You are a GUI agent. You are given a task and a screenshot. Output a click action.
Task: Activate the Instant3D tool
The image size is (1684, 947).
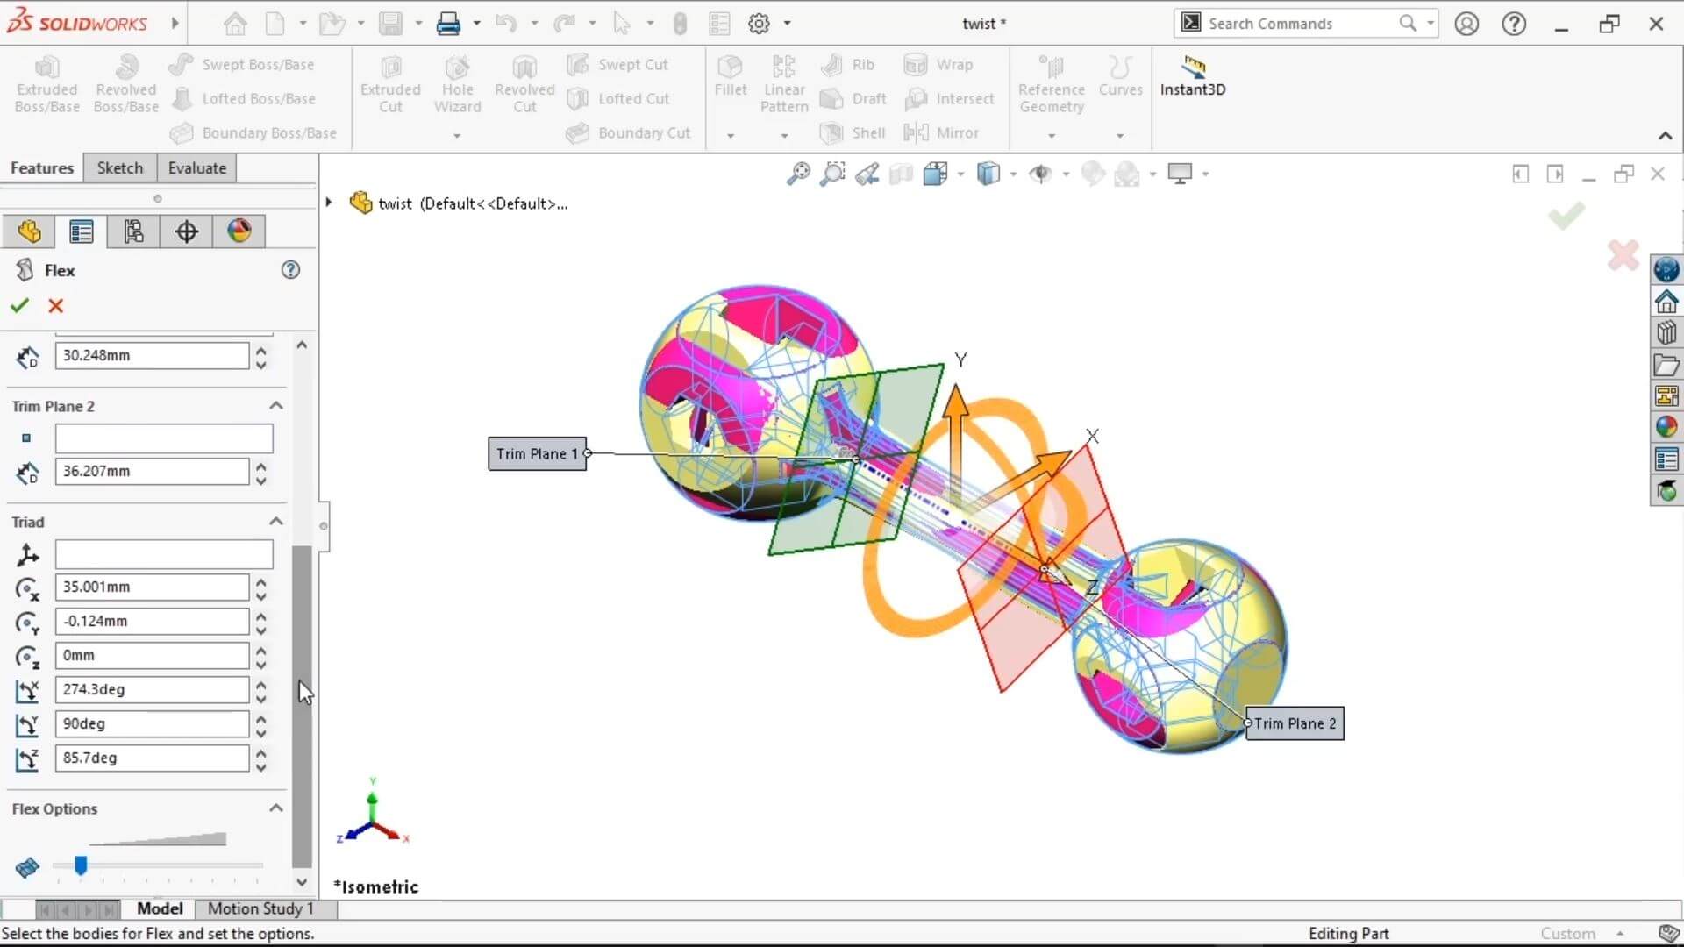click(x=1192, y=79)
